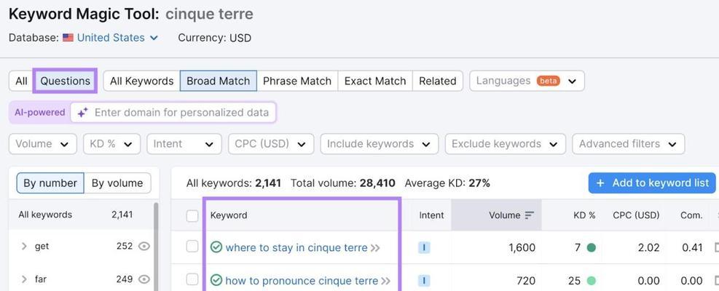Click the 'Add to keyword list' button
The height and width of the screenshot is (291, 719).
coord(652,183)
